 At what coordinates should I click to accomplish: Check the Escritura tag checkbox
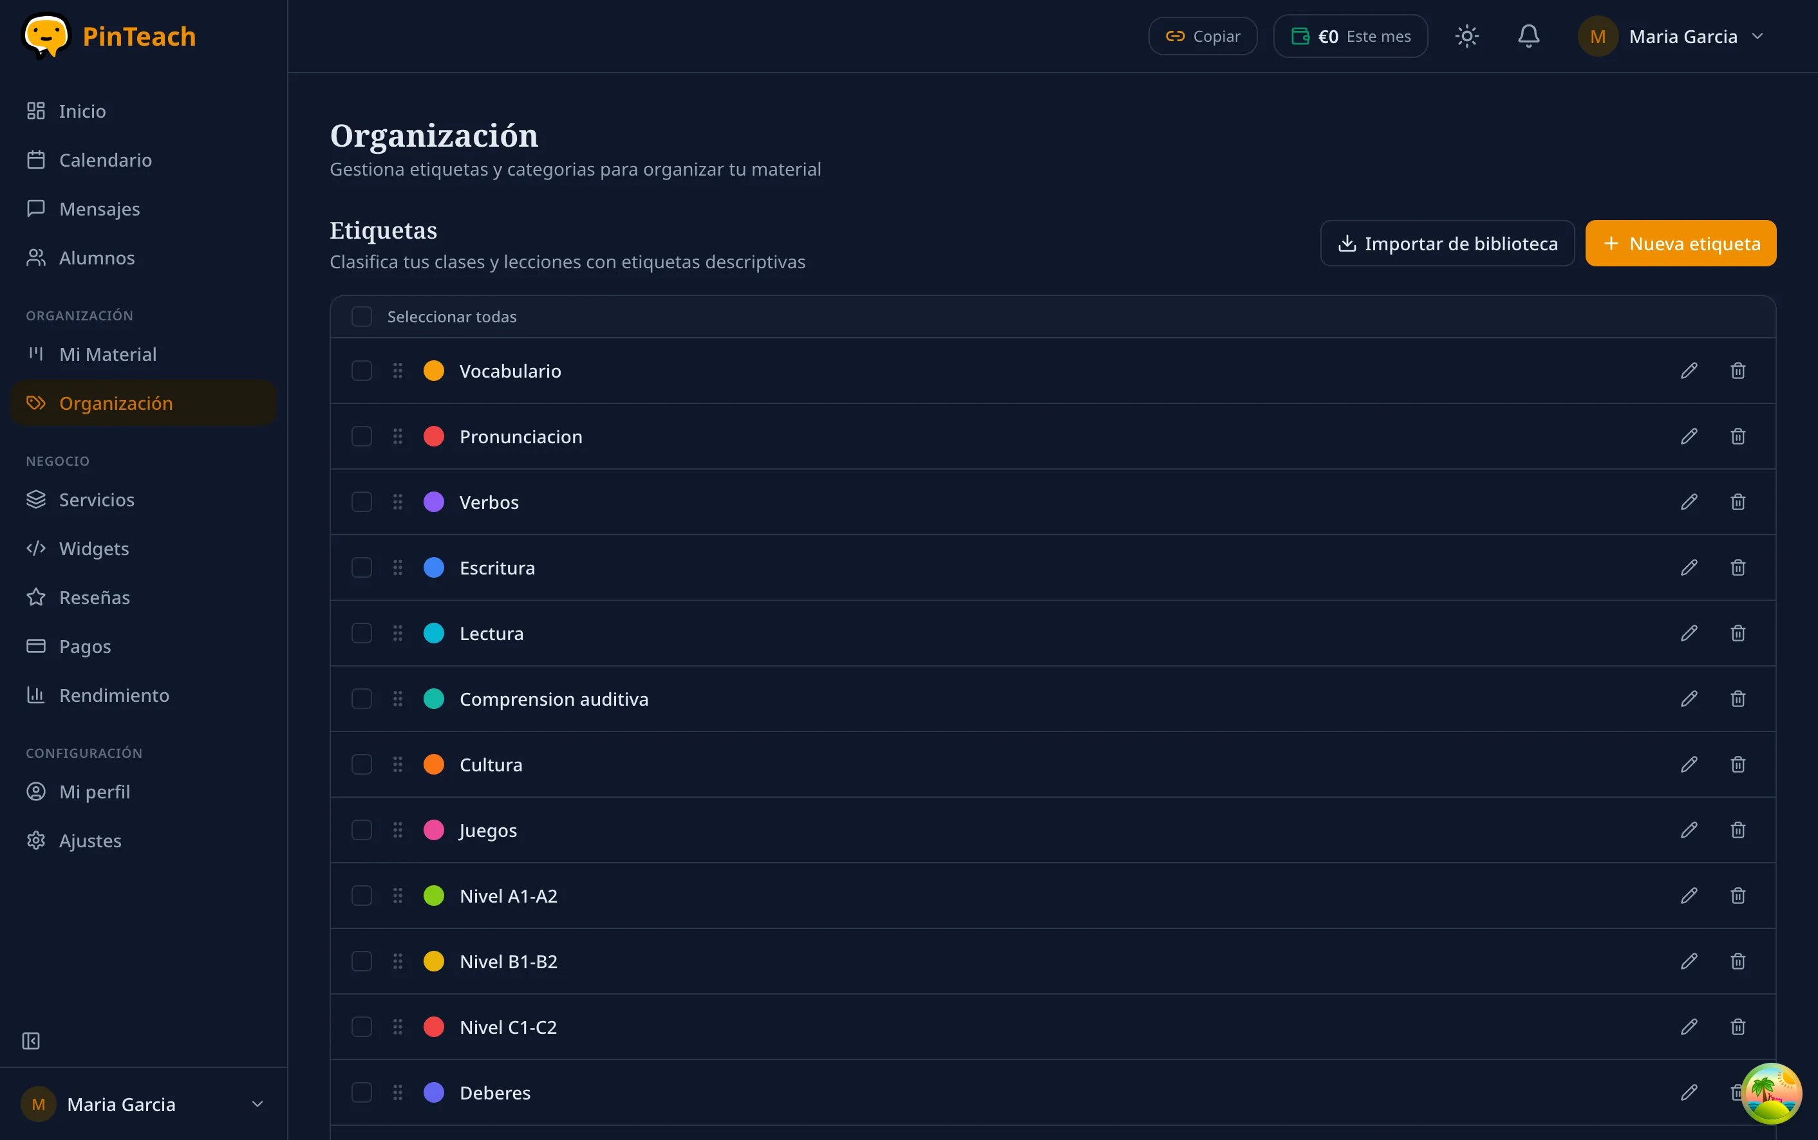tap(361, 567)
